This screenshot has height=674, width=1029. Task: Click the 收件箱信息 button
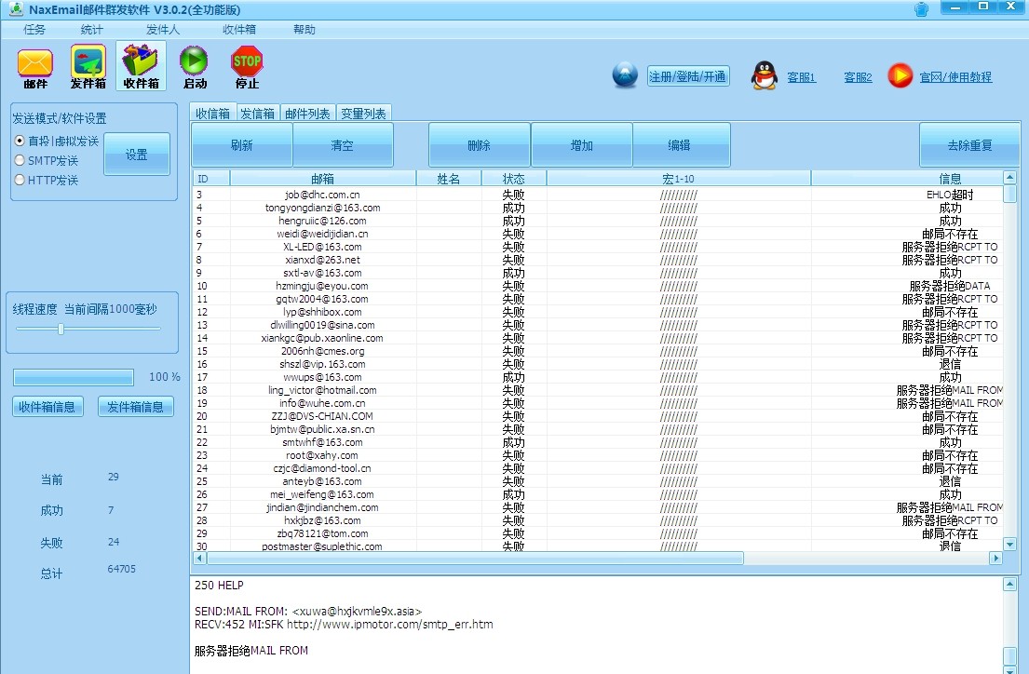47,407
